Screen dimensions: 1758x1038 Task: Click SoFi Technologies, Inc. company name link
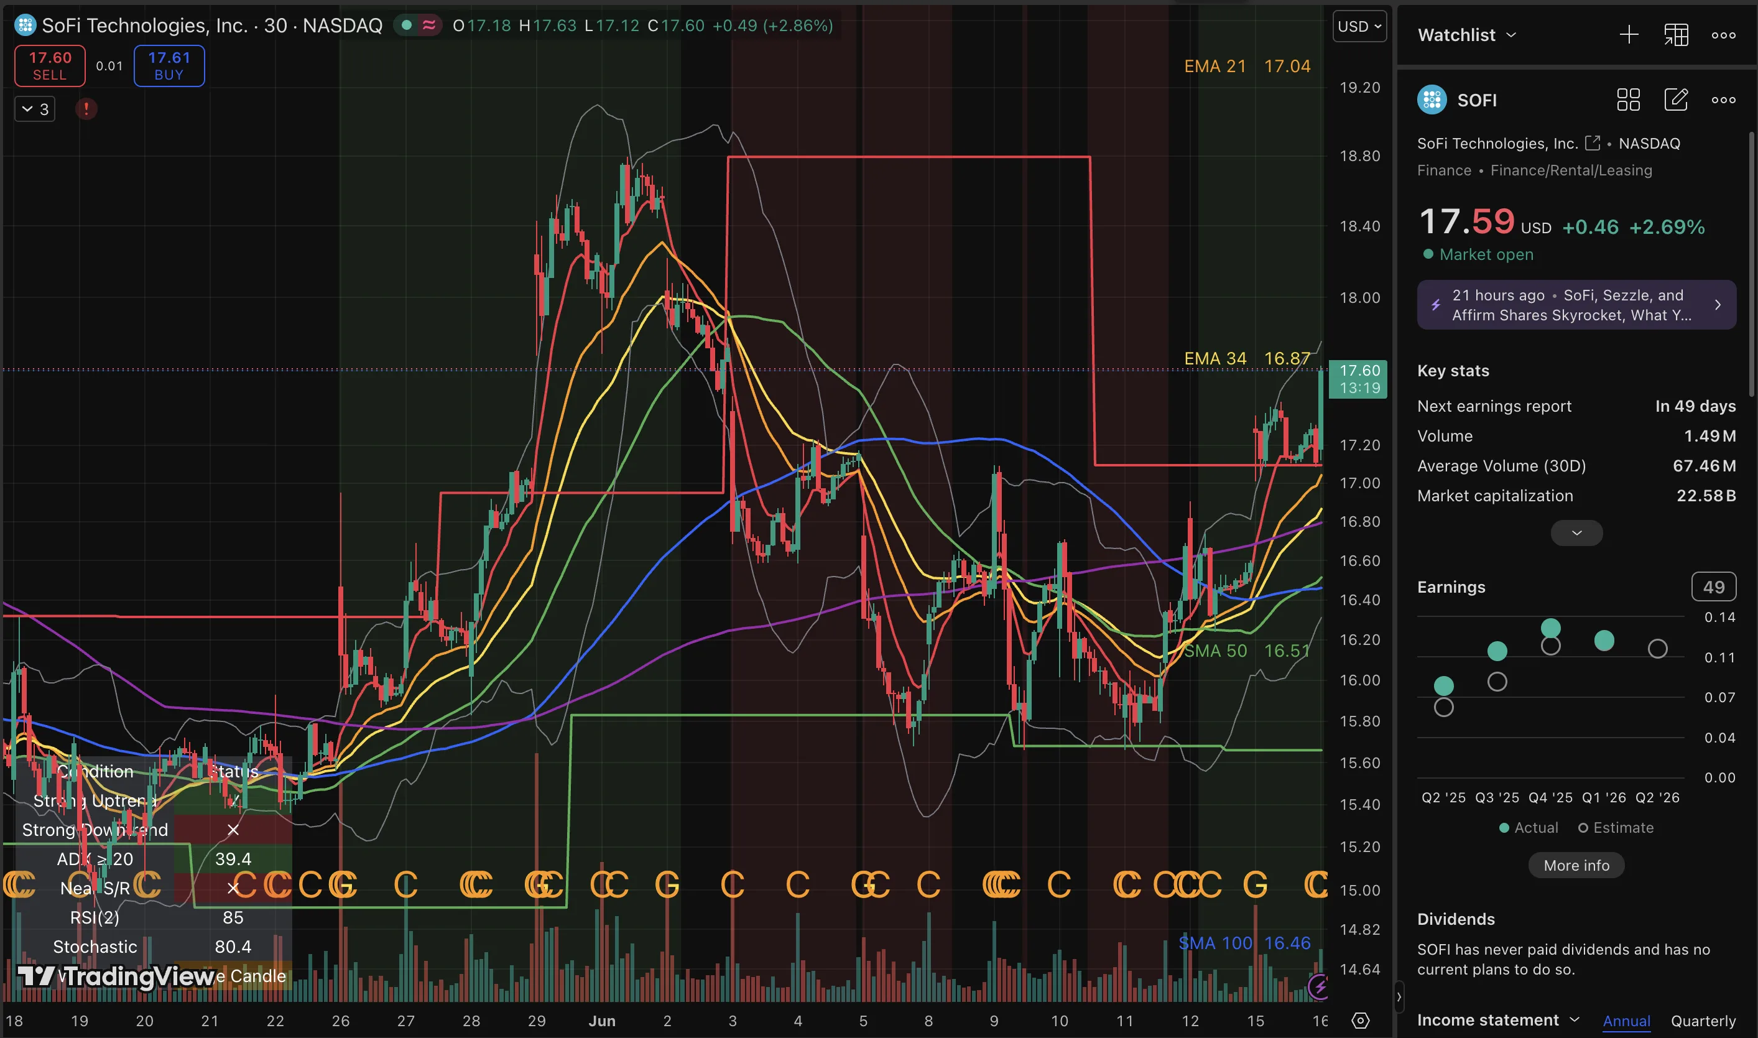pos(1497,144)
